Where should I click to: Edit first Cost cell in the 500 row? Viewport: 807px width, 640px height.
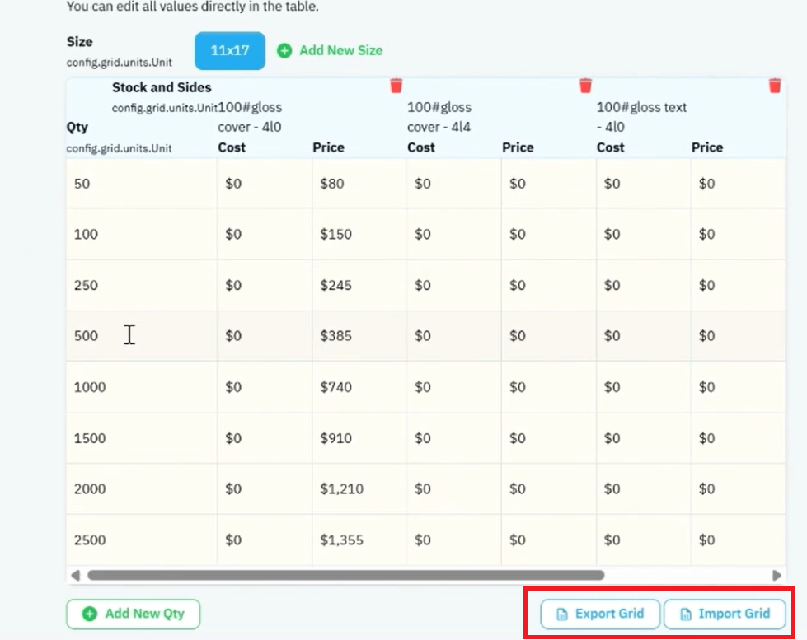pyautogui.click(x=265, y=336)
